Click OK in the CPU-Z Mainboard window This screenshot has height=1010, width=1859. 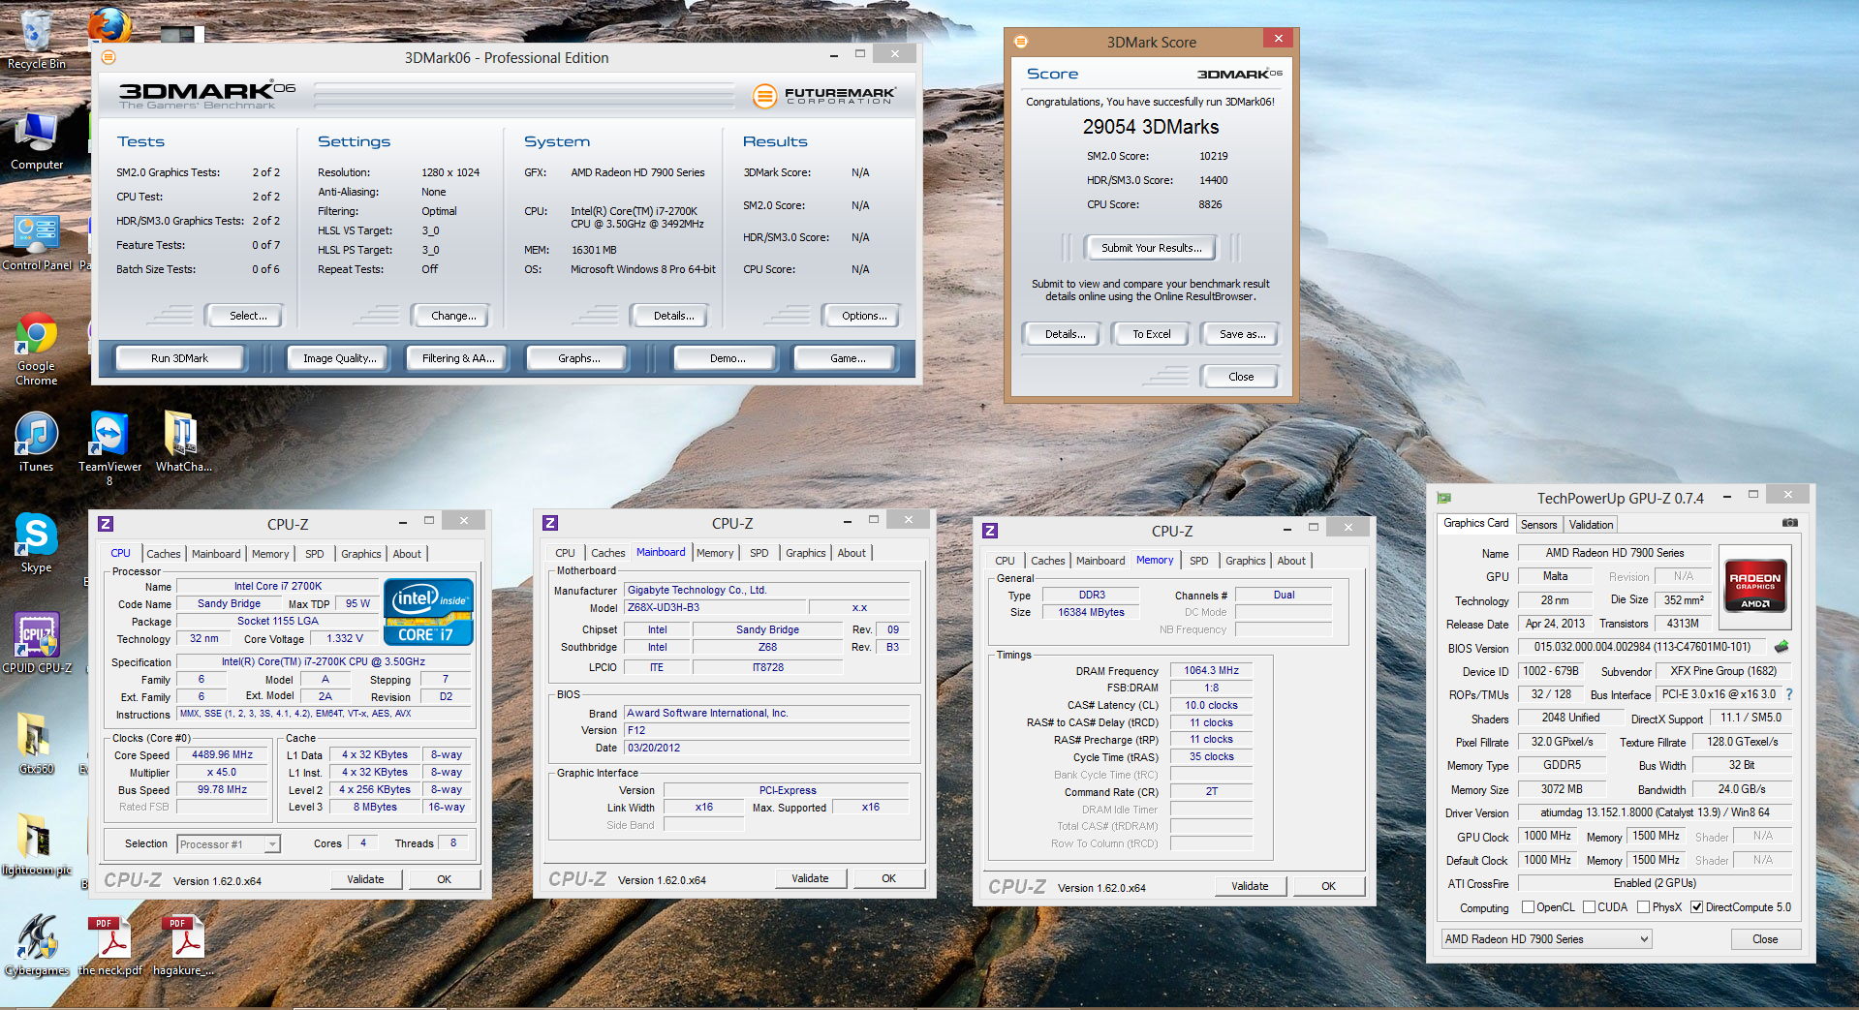888,878
